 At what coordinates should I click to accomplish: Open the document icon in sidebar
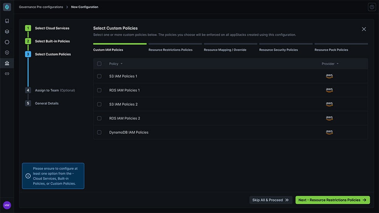pyautogui.click(x=7, y=21)
